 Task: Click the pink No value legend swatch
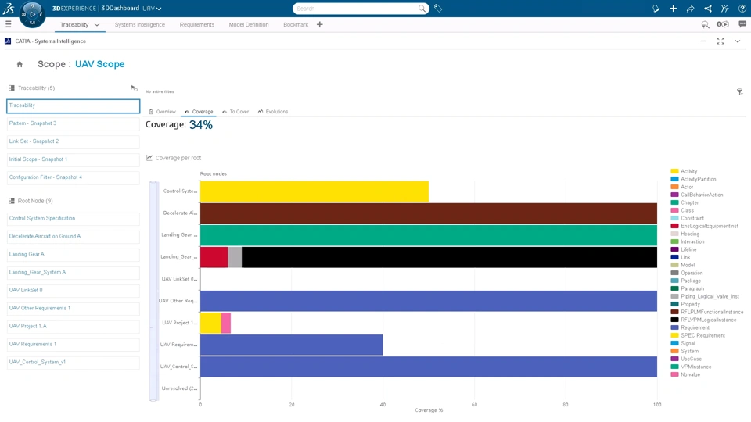pyautogui.click(x=674, y=374)
